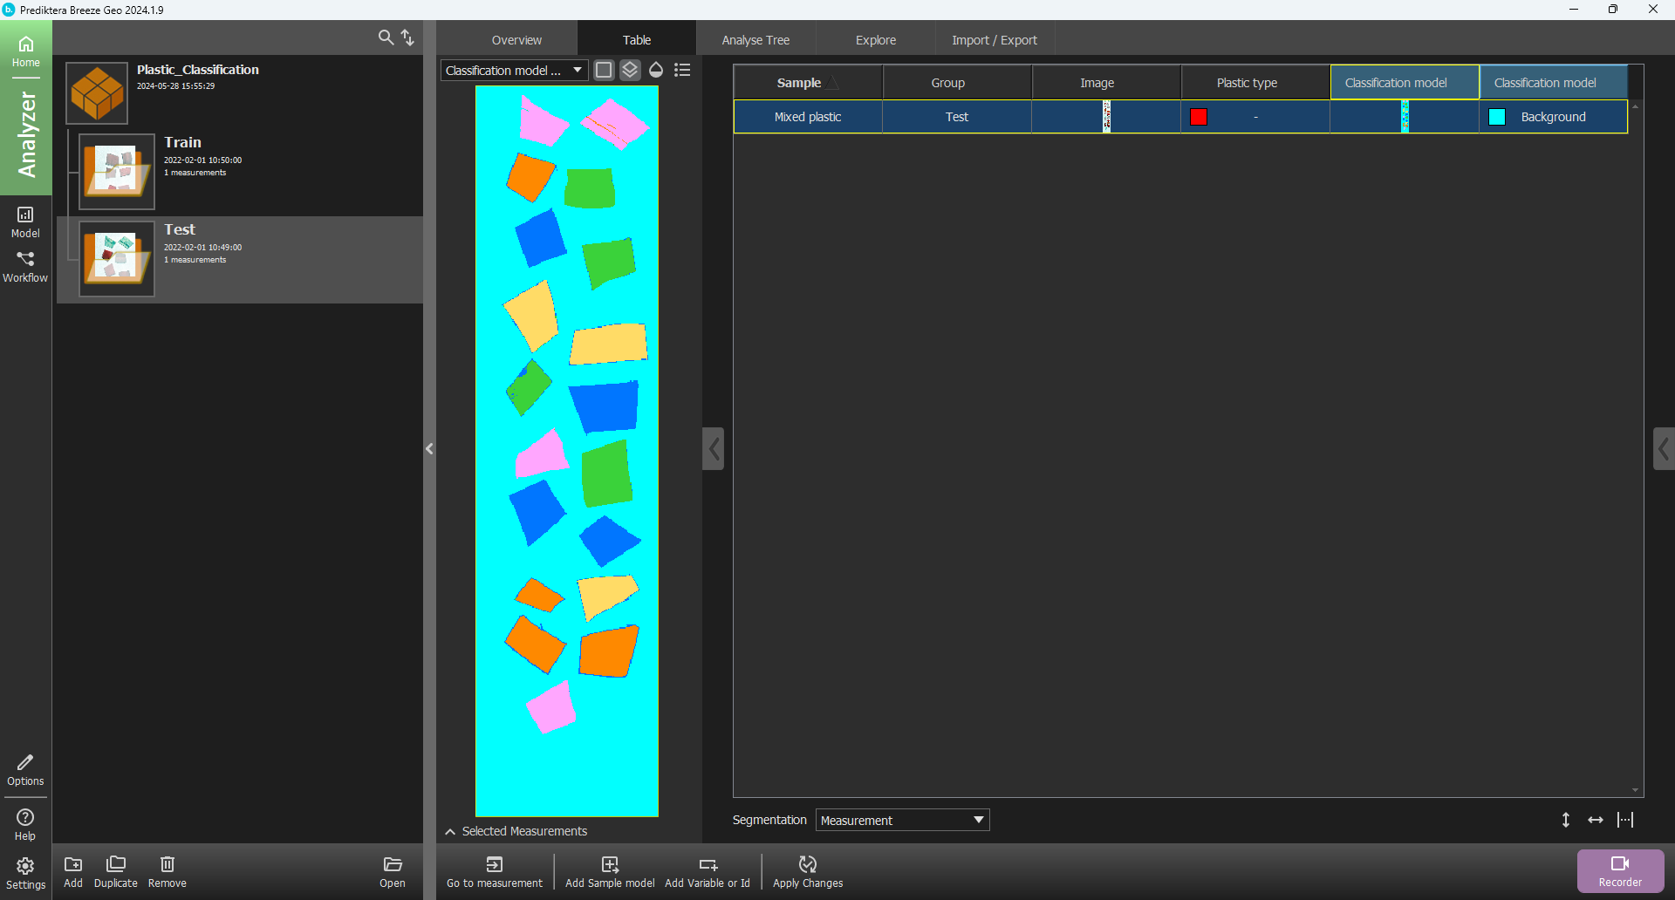This screenshot has height=900, width=1675.
Task: Click the Remove trash icon
Action: tap(167, 870)
